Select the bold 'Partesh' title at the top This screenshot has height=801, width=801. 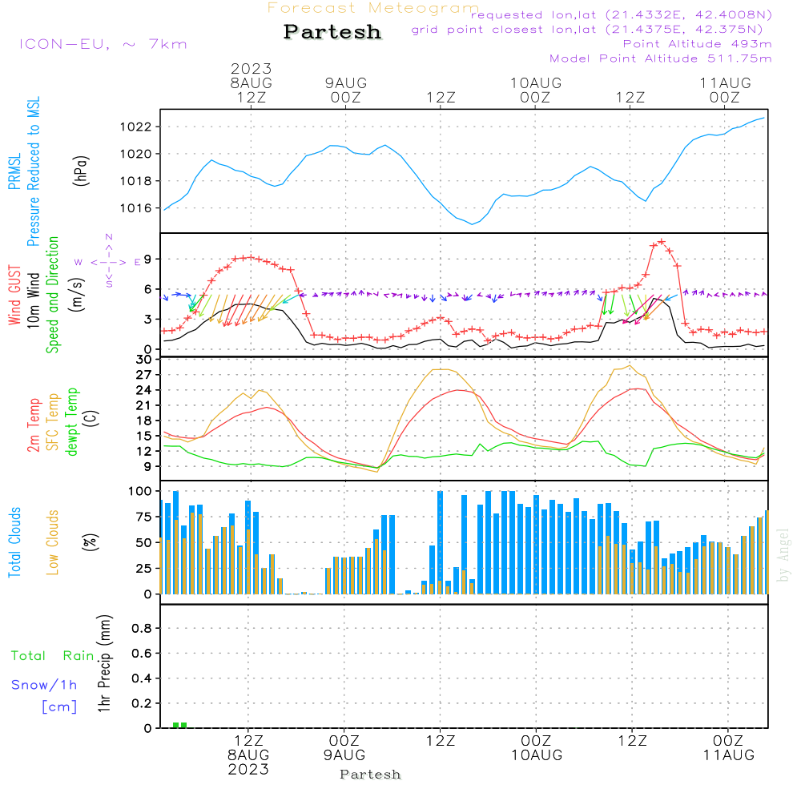pos(332,32)
